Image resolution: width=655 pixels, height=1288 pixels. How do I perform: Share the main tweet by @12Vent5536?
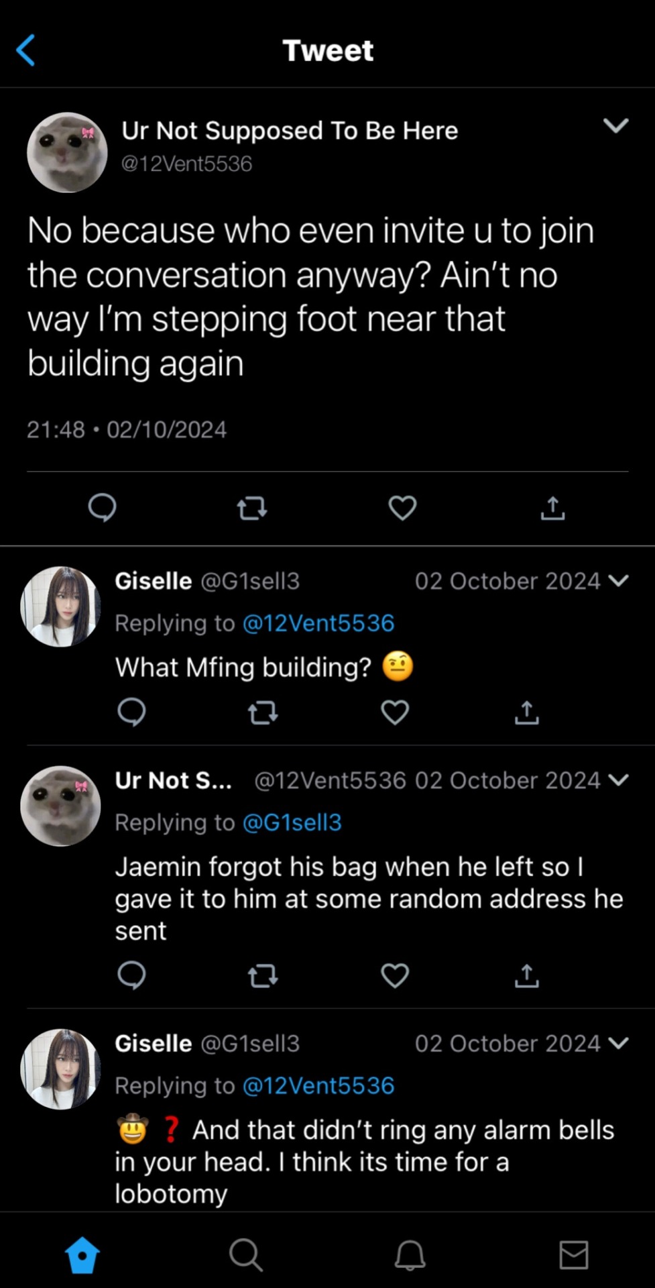coord(552,508)
